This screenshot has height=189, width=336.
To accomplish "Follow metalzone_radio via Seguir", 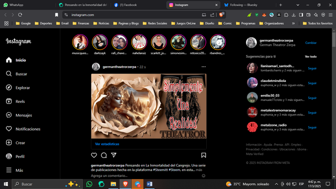I will (312, 127).
